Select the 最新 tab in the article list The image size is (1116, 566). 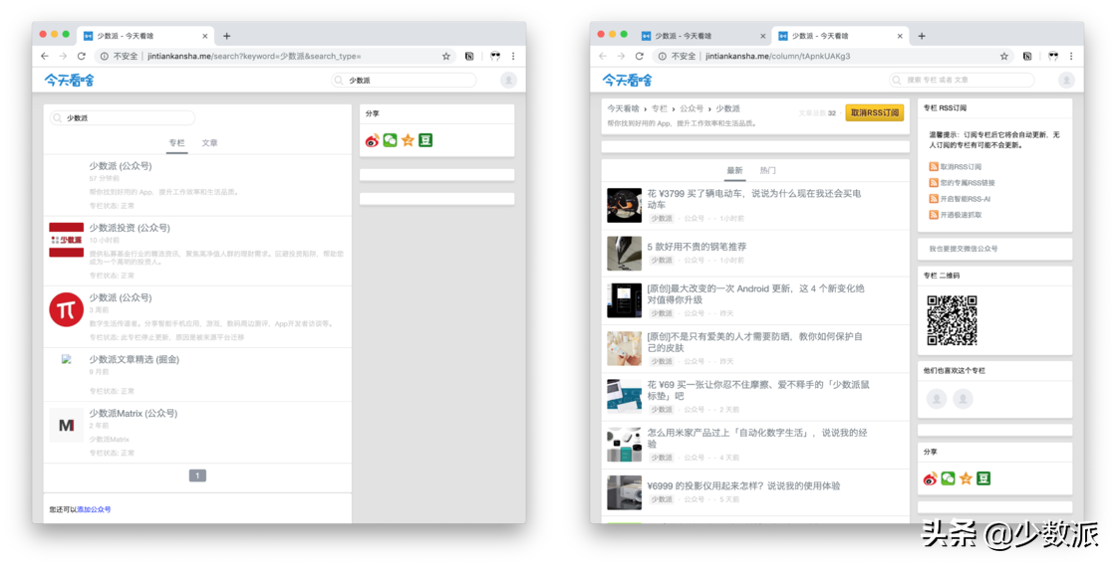pos(734,170)
